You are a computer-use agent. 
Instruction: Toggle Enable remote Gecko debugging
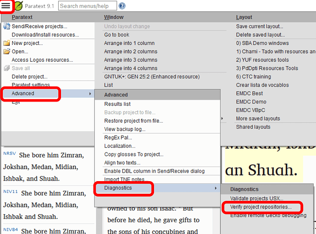(268, 216)
